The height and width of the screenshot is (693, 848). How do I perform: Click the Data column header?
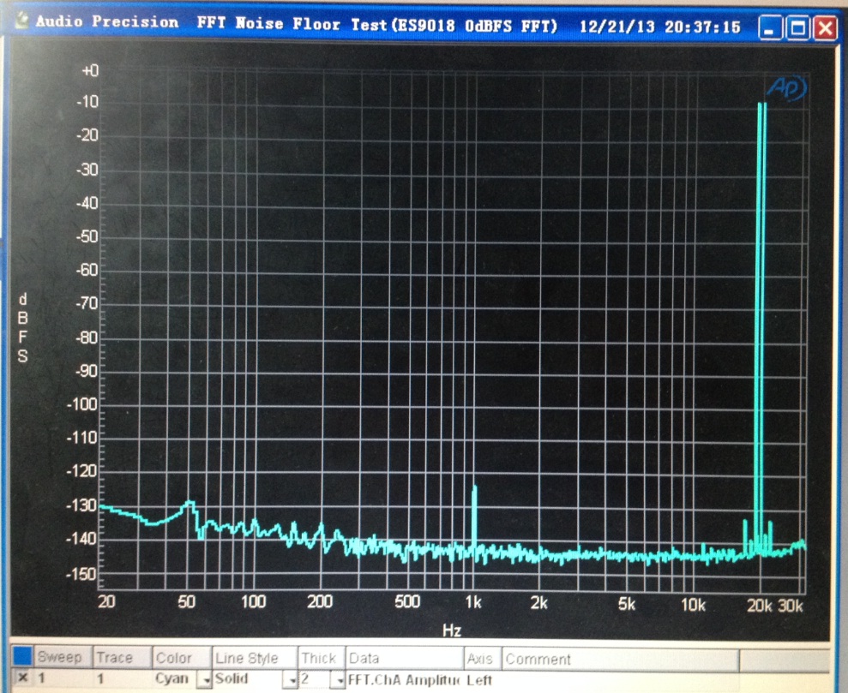click(405, 659)
